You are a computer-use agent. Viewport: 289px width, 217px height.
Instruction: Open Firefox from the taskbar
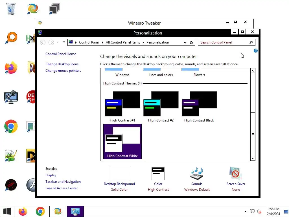pos(23,211)
